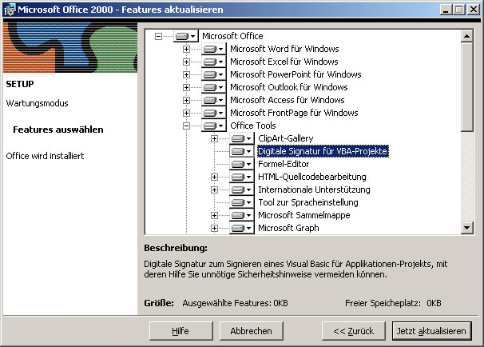Click the setup icon in title bar
The height and width of the screenshot is (347, 484).
click(x=10, y=10)
